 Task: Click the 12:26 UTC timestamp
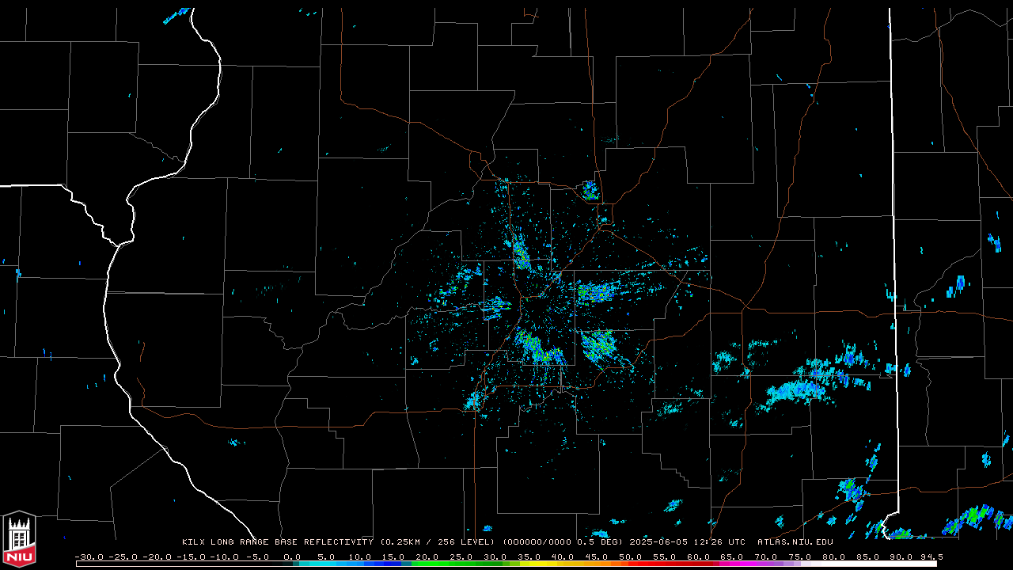tap(720, 541)
